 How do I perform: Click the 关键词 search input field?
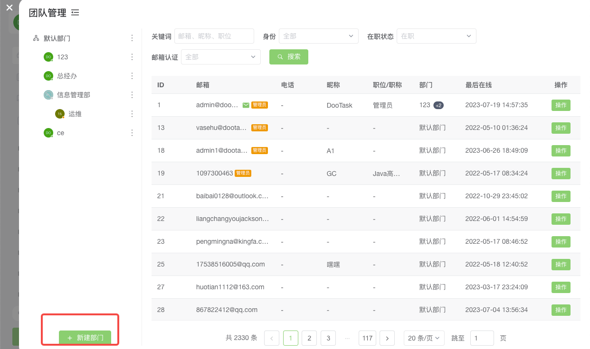(214, 36)
